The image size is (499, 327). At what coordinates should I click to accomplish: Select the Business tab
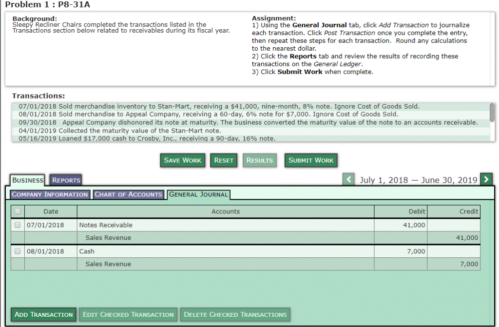pyautogui.click(x=27, y=179)
